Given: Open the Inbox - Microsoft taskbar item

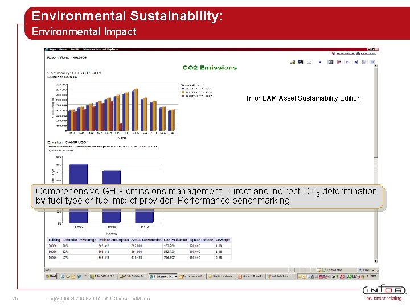Looking at the screenshot, I should click(192, 276).
